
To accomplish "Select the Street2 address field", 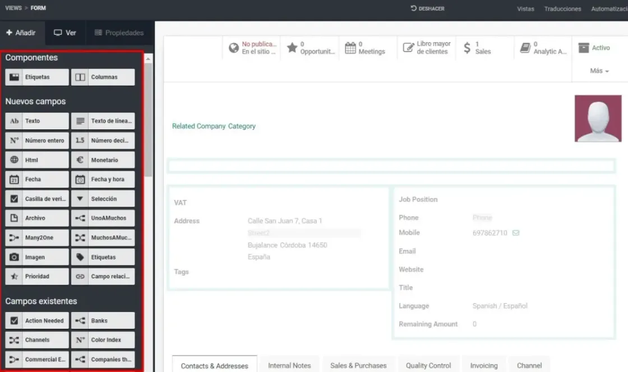I will pyautogui.click(x=304, y=233).
